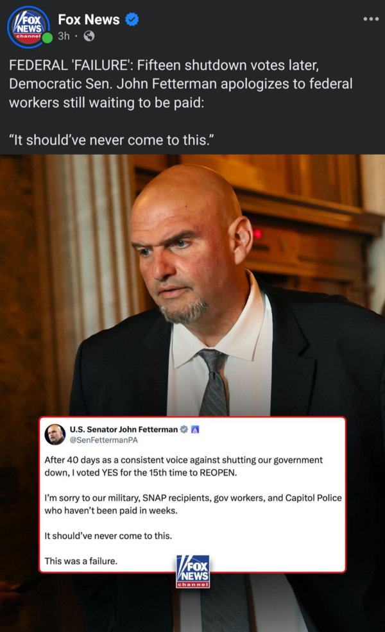This screenshot has height=632, width=385.
Task: Click John Fetterman's tweet avatar
Action: click(x=55, y=434)
